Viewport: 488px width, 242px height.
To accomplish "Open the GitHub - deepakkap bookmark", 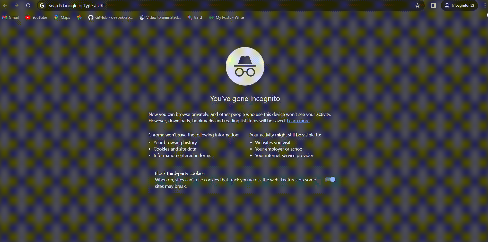I will pos(110,17).
